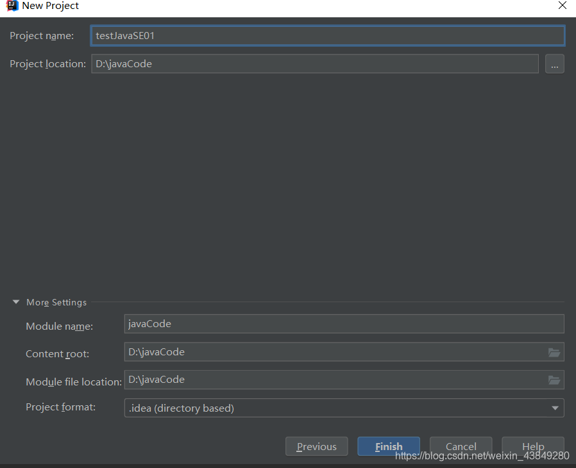Screen dimensions: 576x468
Task: Click the Module name field
Action: point(344,324)
